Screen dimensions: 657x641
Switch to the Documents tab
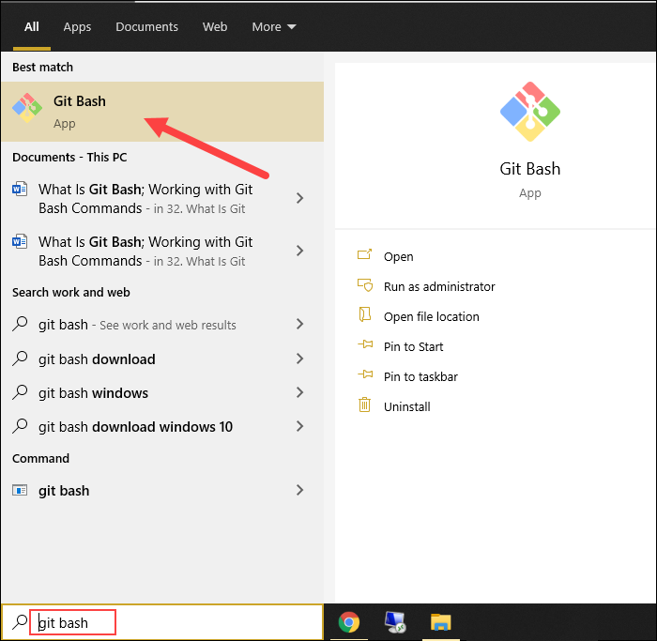point(146,26)
